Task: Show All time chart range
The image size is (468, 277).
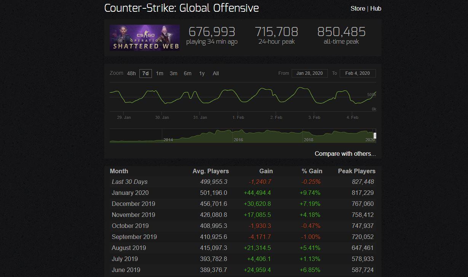Action: point(216,73)
